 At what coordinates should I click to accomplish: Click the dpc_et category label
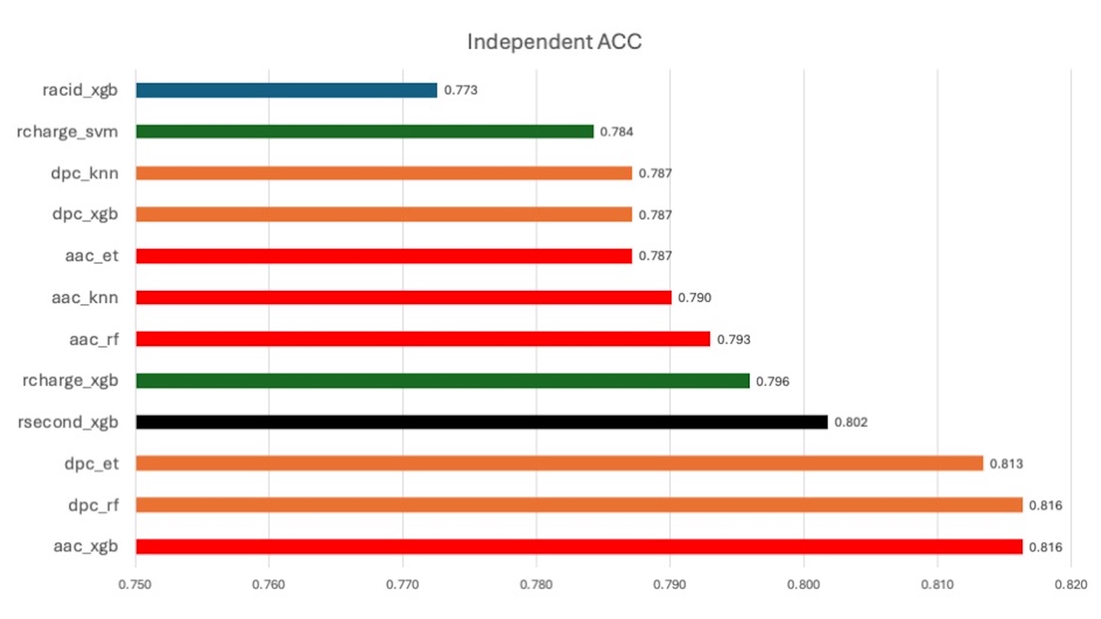point(91,464)
